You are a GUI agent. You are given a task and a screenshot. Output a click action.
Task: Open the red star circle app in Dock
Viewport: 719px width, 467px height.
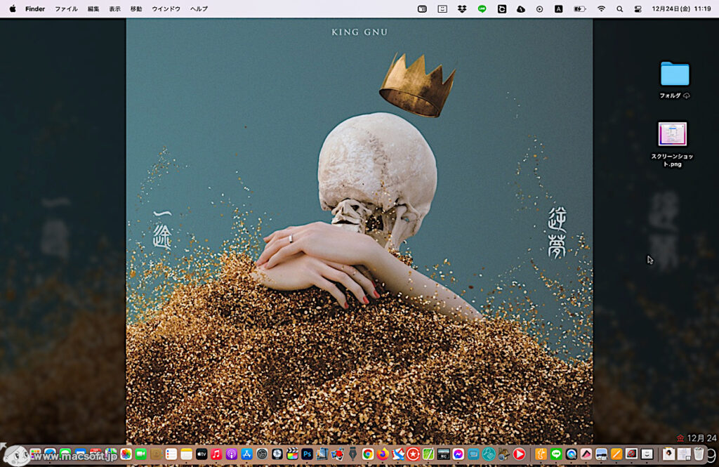413,454
